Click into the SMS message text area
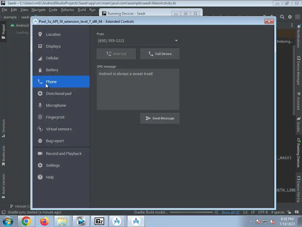Screen dimensions: 302x227 click(138, 89)
